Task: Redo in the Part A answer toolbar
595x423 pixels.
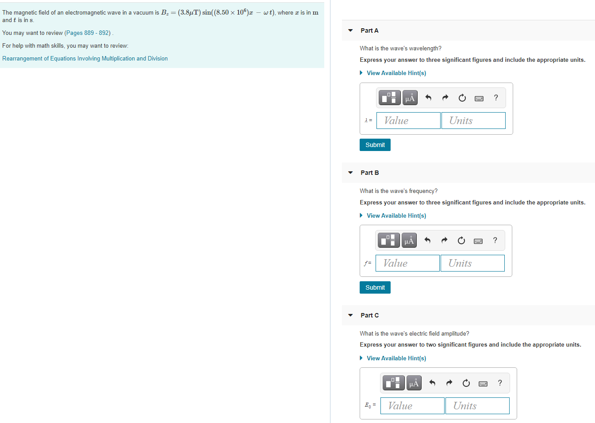Action: 445,98
